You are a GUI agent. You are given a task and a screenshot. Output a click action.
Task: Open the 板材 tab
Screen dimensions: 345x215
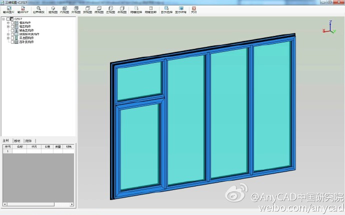[17, 141]
